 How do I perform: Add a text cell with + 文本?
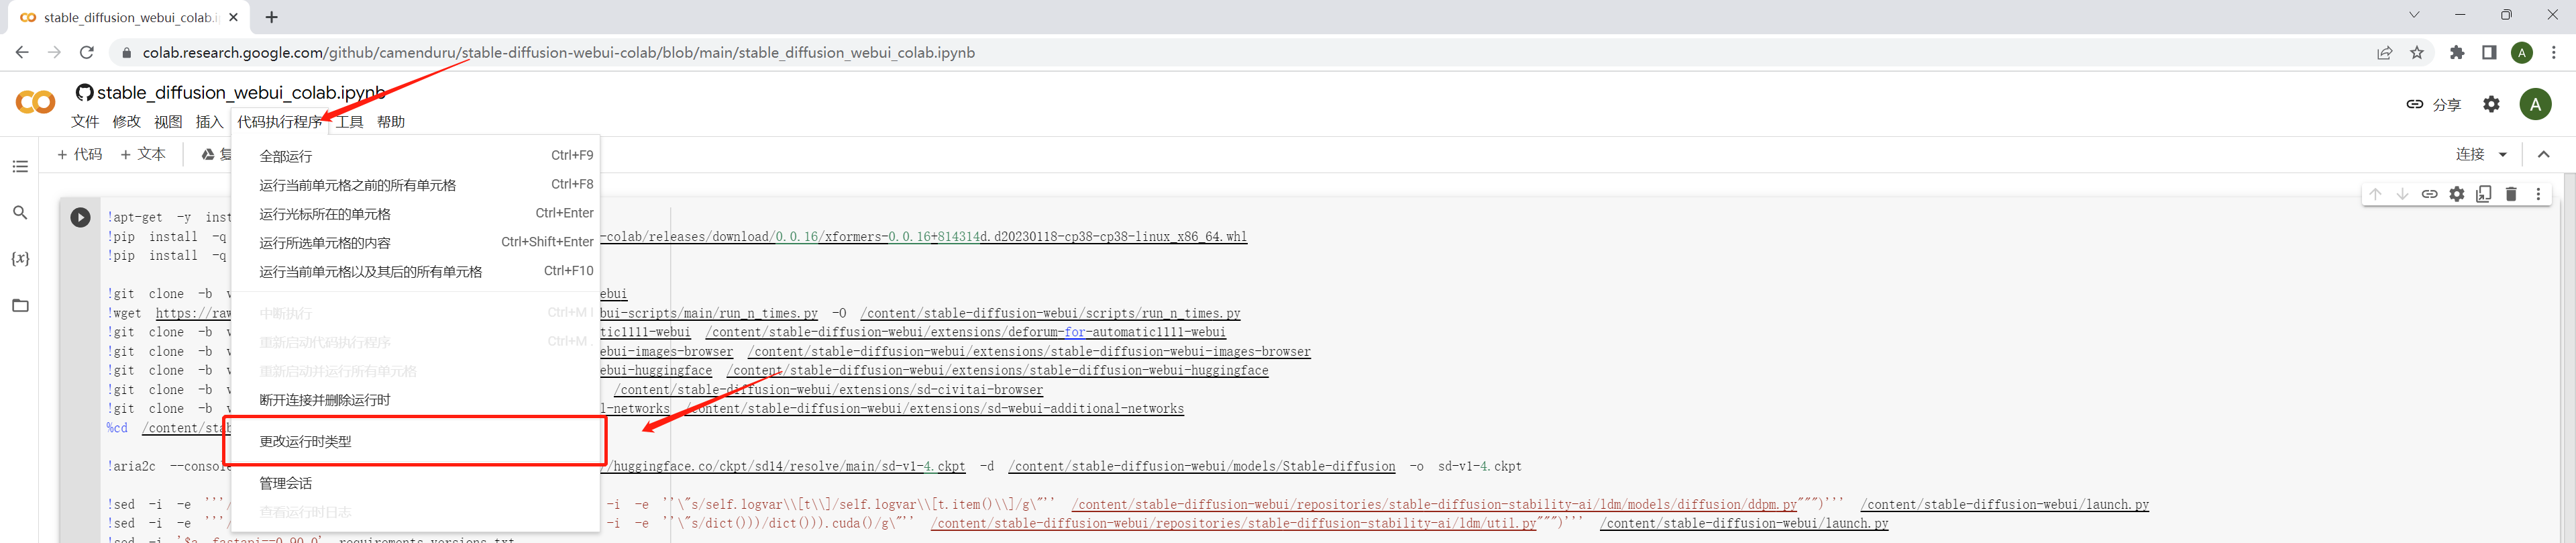click(x=143, y=154)
